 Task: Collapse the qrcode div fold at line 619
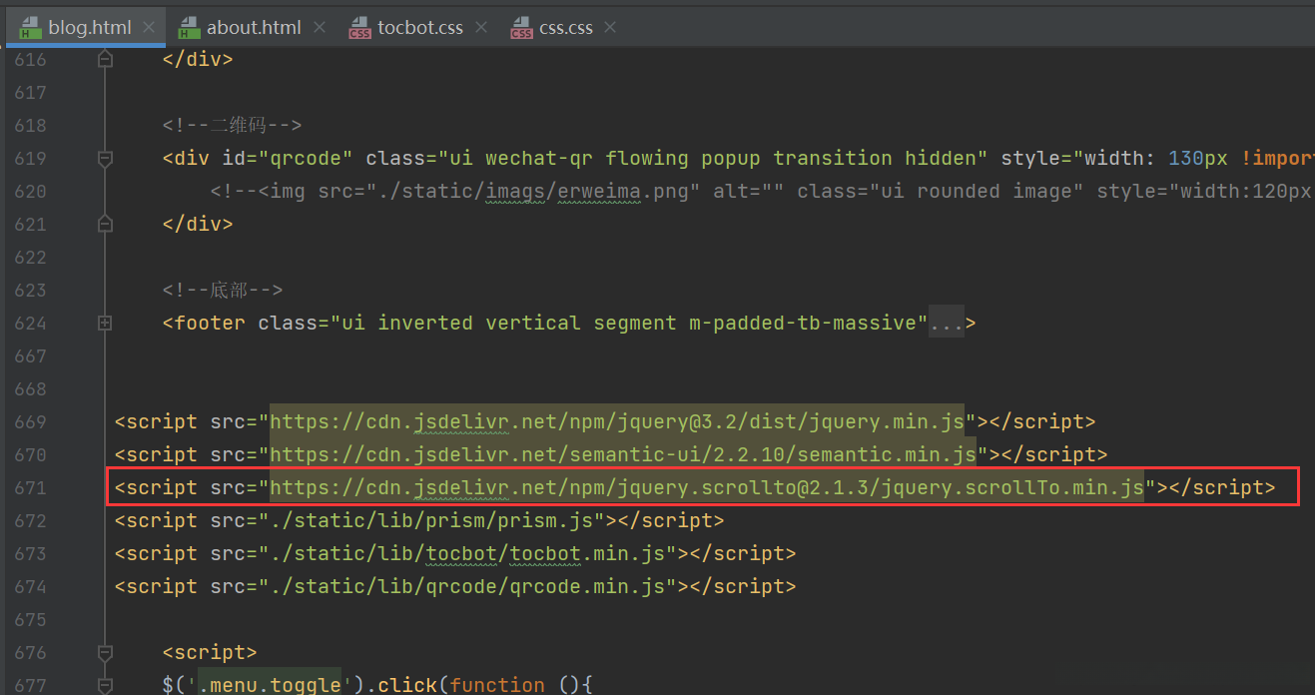click(x=105, y=158)
